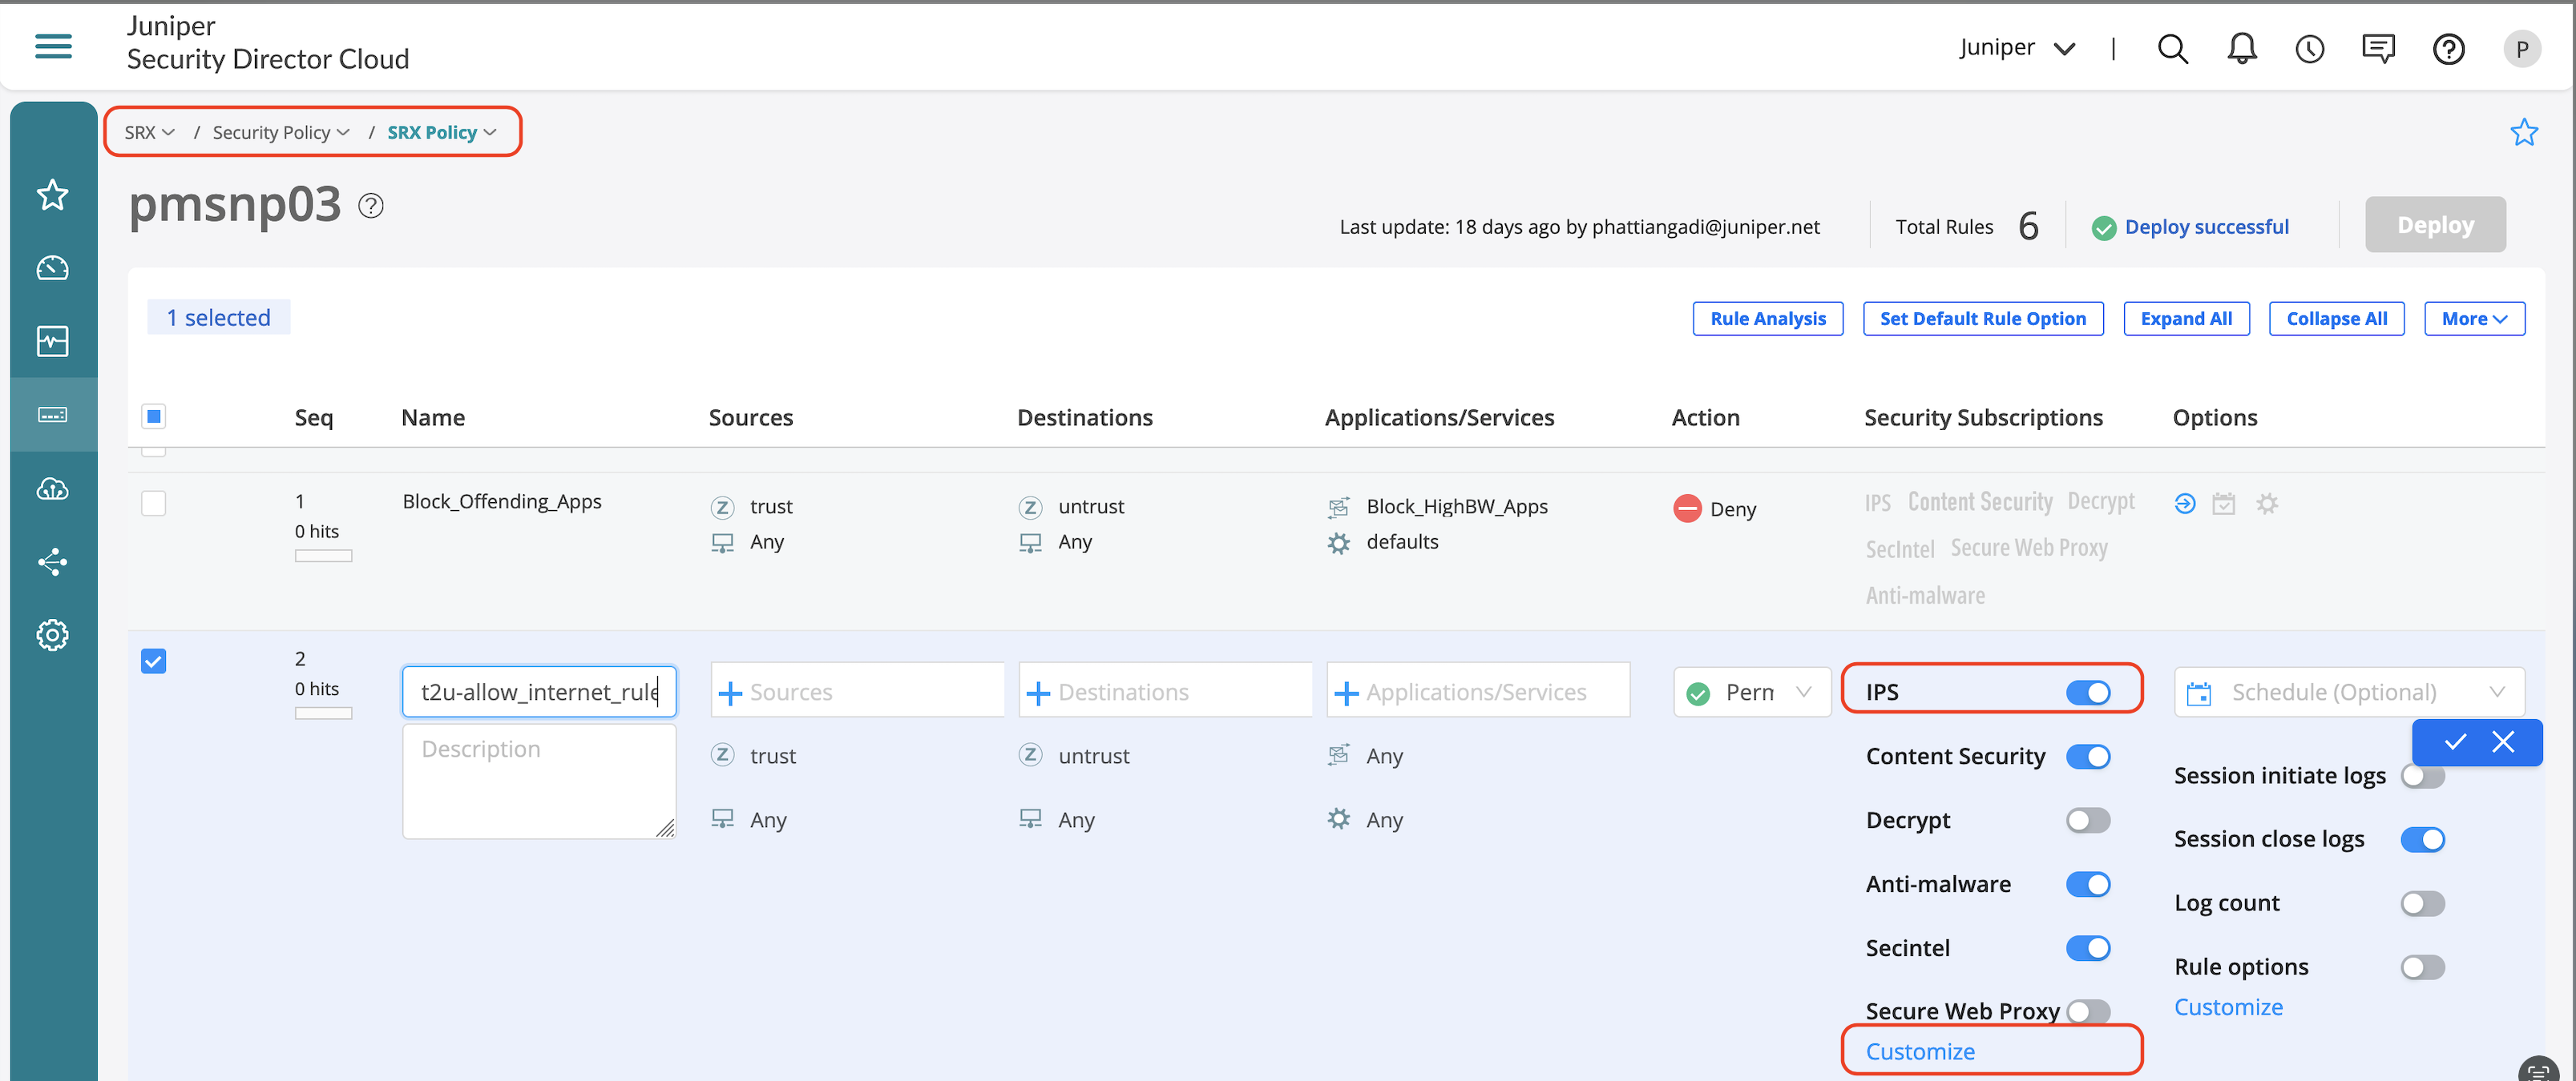The height and width of the screenshot is (1081, 2576).
Task: Open dashboard gauge icon in sidebar
Action: point(53,267)
